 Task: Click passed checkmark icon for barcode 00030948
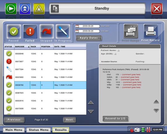pyautogui.click(x=9, y=53)
